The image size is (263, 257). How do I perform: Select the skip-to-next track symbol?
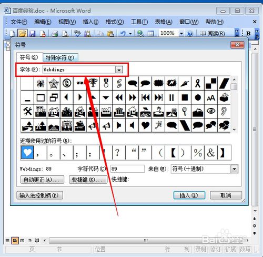pos(158,97)
